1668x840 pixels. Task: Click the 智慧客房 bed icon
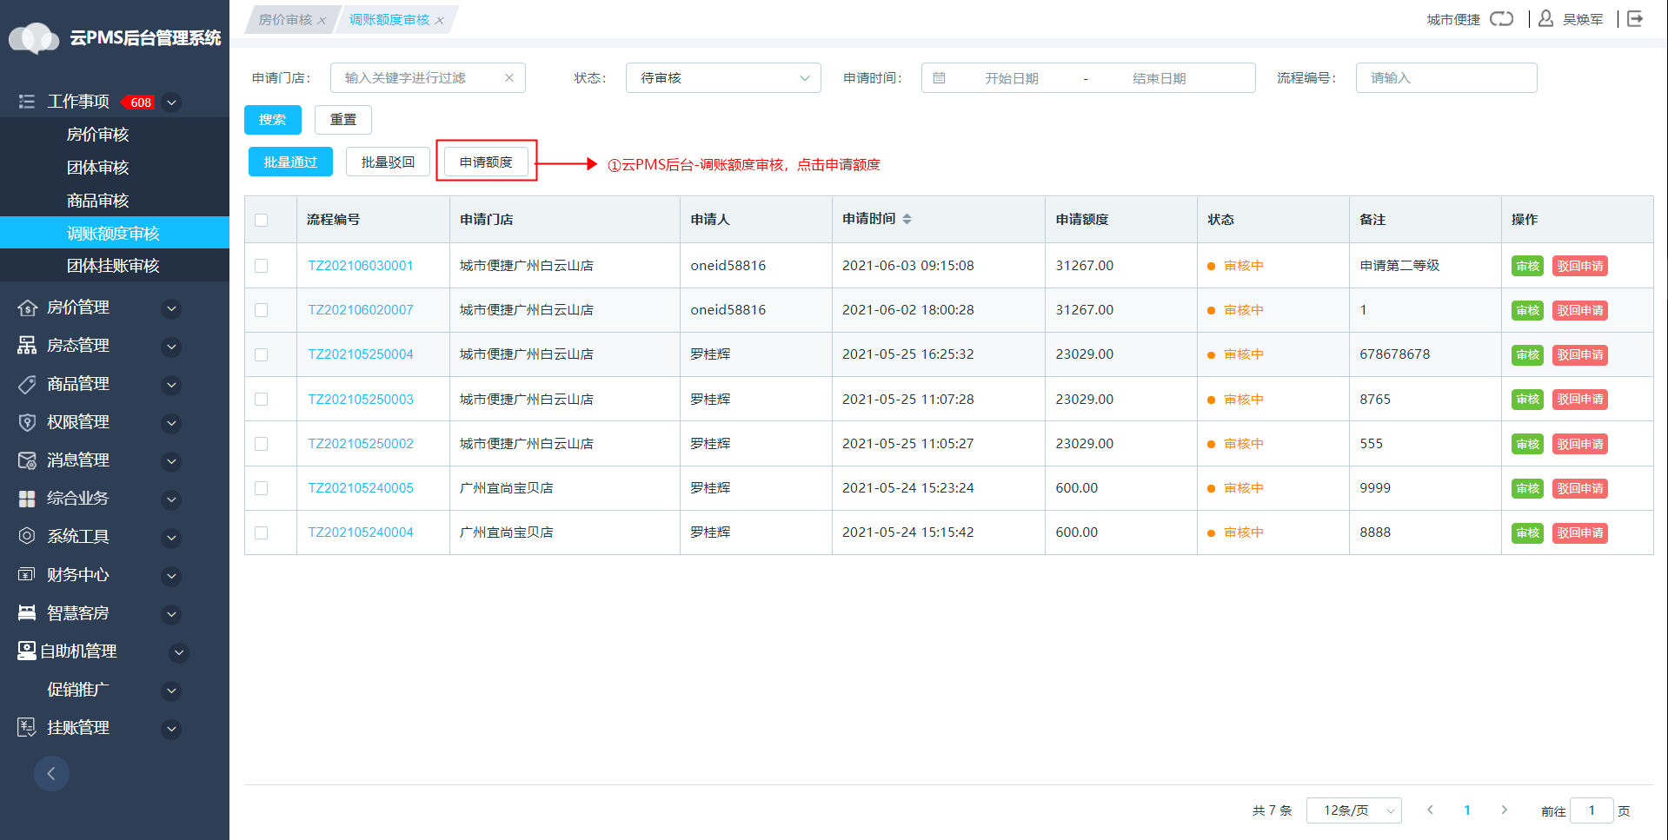(27, 612)
